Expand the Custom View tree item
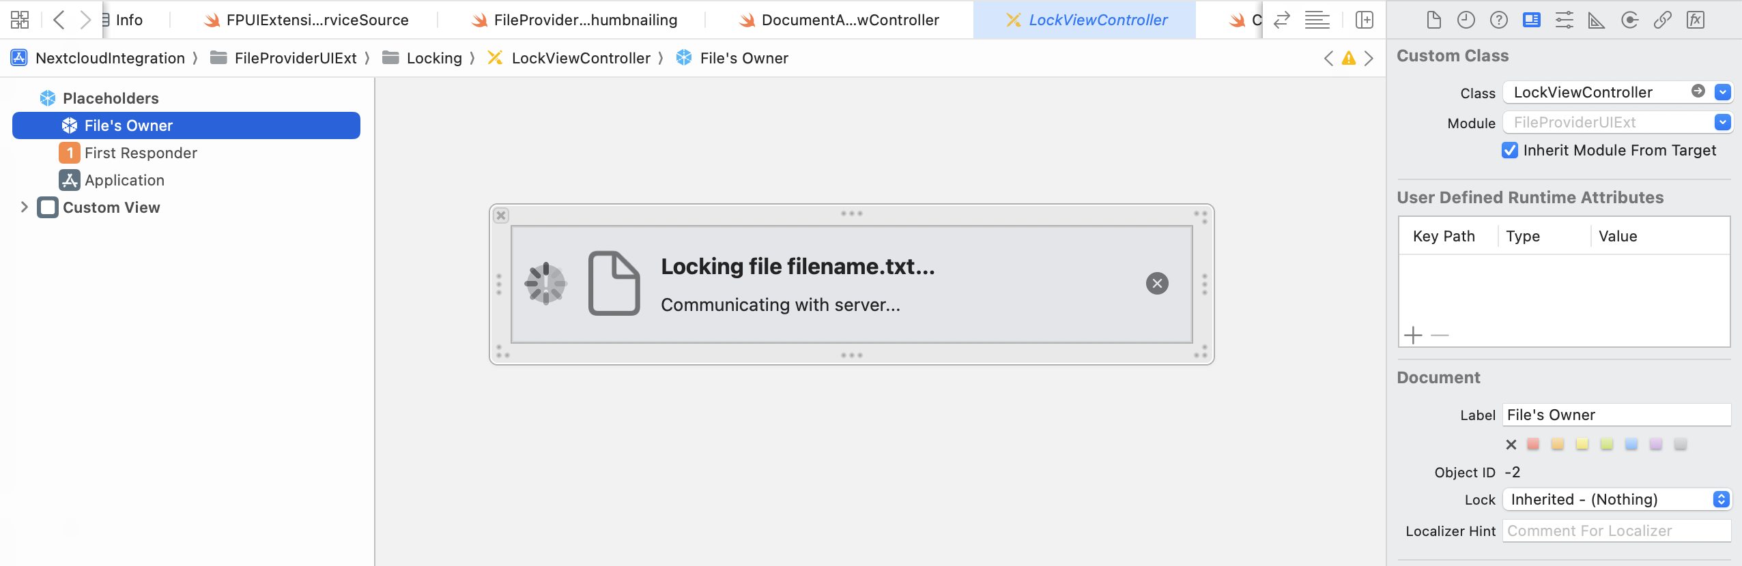This screenshot has width=1742, height=566. click(25, 207)
